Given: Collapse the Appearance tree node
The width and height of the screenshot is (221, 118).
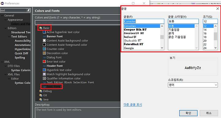Looking at the screenshot, I should (x=6, y=20).
